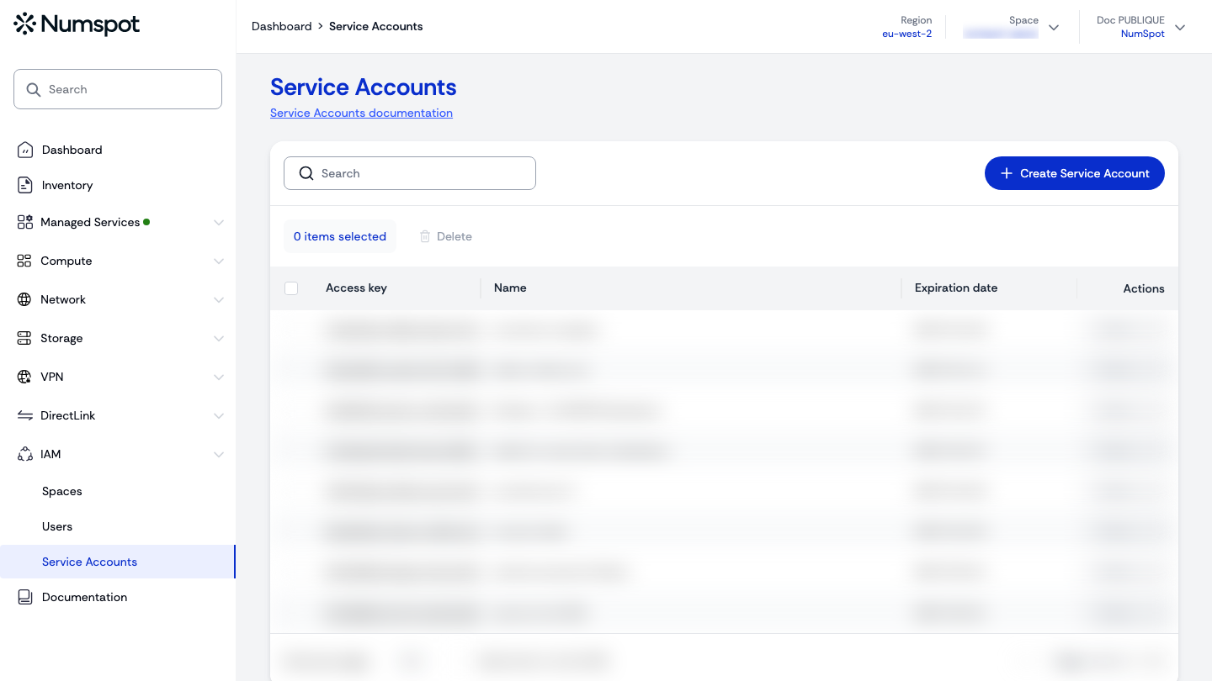Screen dimensions: 1212x681
Task: Expand the Managed Services menu chevron
Action: point(219,223)
